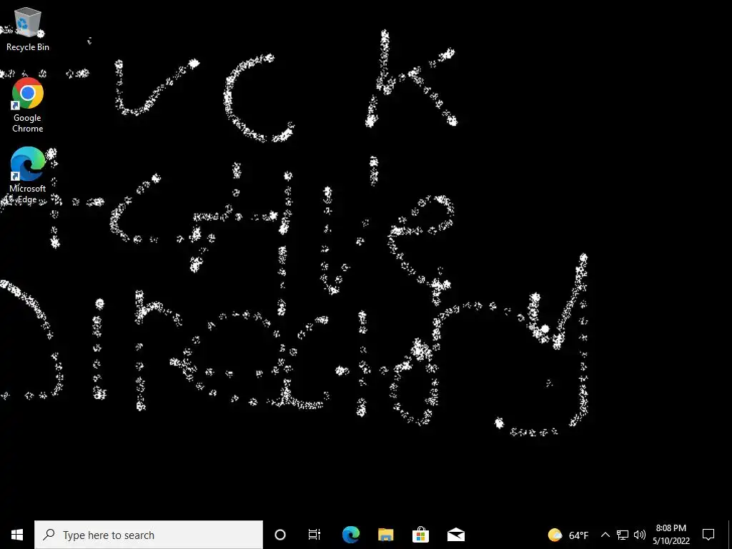The width and height of the screenshot is (732, 549).
Task: Open Cortana from the taskbar circle
Action: [280, 535]
